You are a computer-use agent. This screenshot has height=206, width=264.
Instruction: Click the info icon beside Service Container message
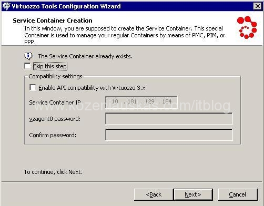click(x=28, y=56)
